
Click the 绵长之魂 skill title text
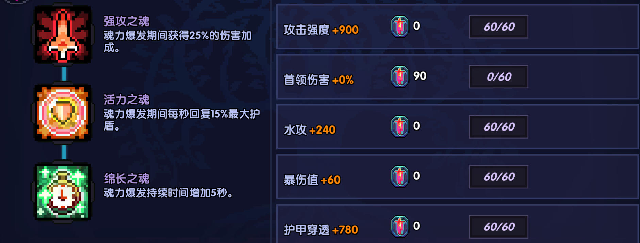127,178
